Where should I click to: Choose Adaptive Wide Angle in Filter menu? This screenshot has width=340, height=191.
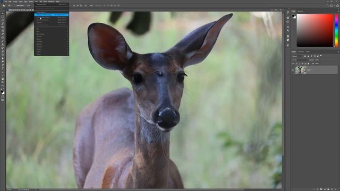pyautogui.click(x=52, y=15)
